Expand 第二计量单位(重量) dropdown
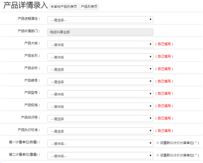This screenshot has height=163, width=203. [x=100, y=156]
